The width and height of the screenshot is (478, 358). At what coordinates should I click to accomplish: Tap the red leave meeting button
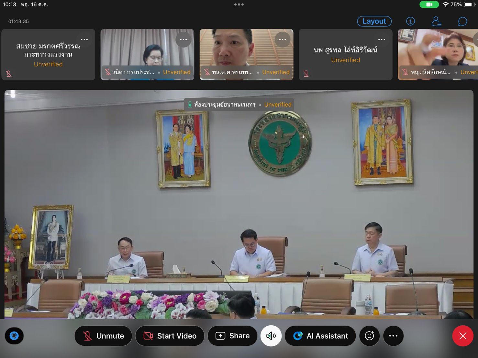click(x=462, y=336)
